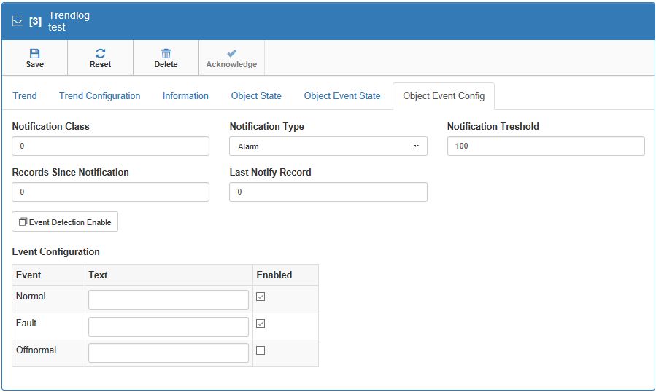Go to the Information tab

185,95
